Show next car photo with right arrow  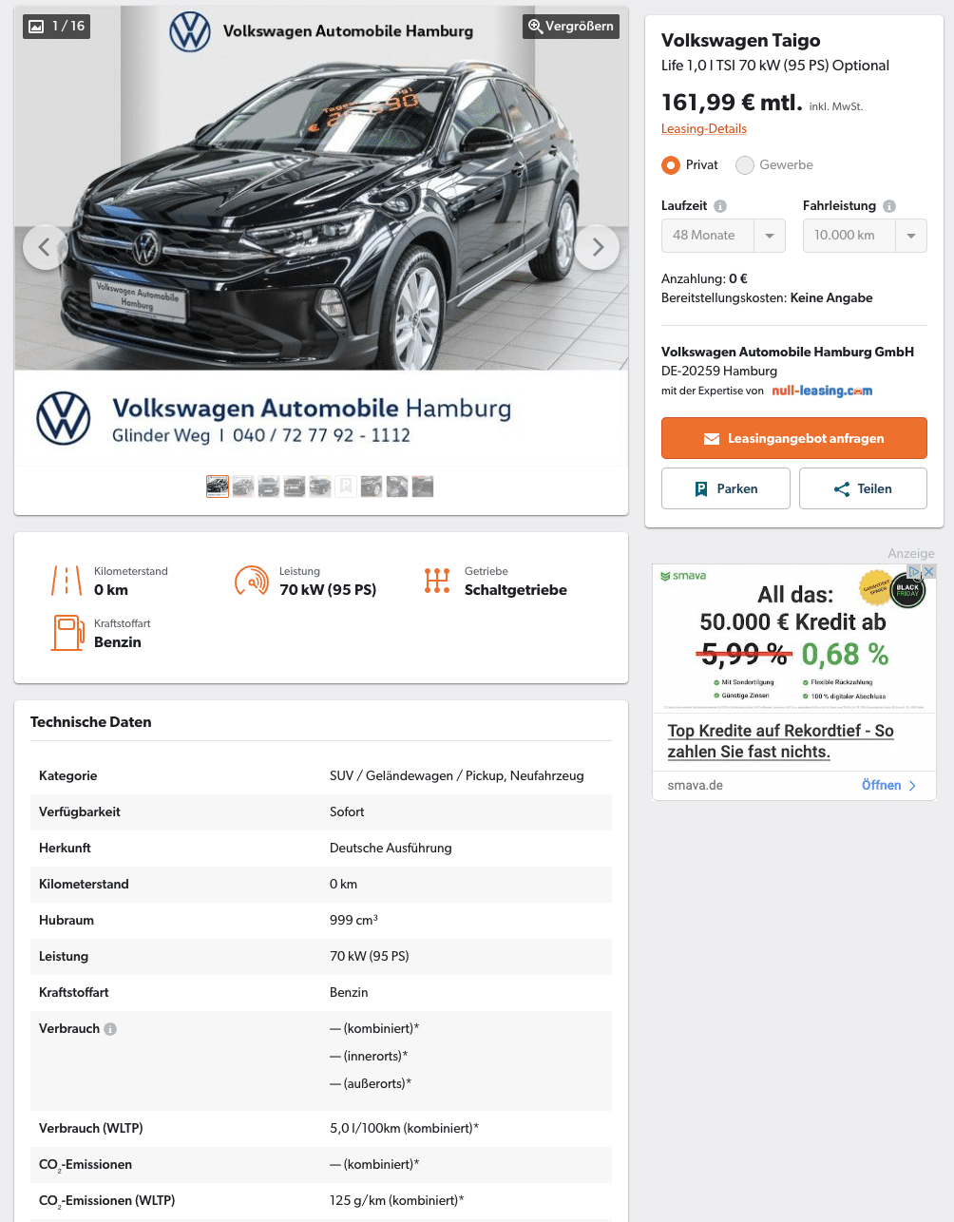(597, 247)
